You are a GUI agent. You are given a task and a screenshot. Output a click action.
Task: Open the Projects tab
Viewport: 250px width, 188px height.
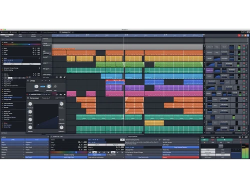pyautogui.click(x=4, y=32)
